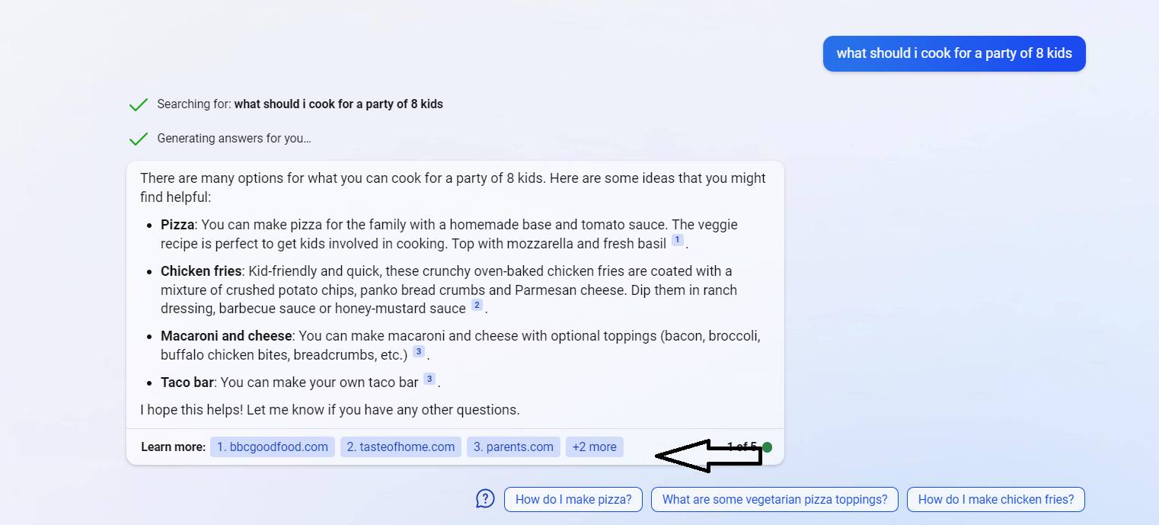Viewport: 1159px width, 525px height.
Task: Click the green checkmark beside "Searching for"
Action: click(138, 104)
